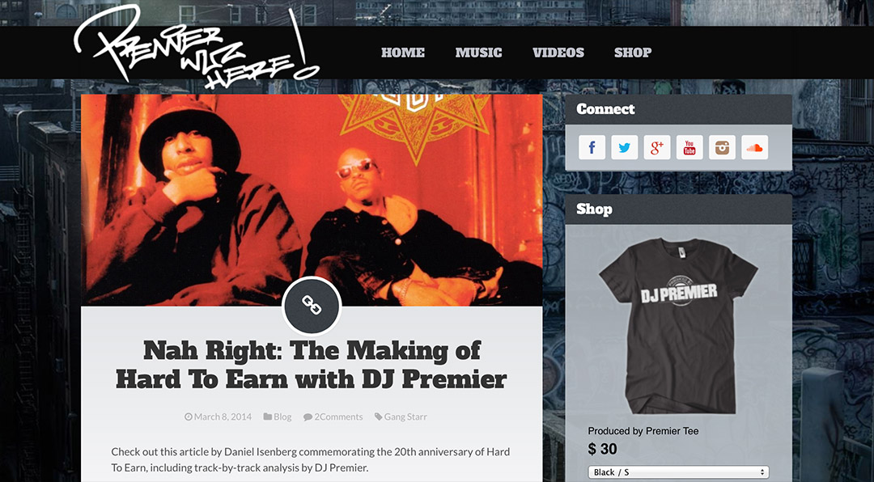
Task: Open the Blog category link
Action: click(278, 416)
